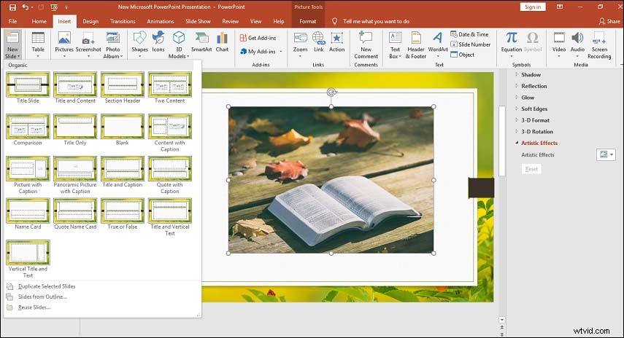Click the Object insert button
This screenshot has width=624, height=338.
tap(463, 55)
